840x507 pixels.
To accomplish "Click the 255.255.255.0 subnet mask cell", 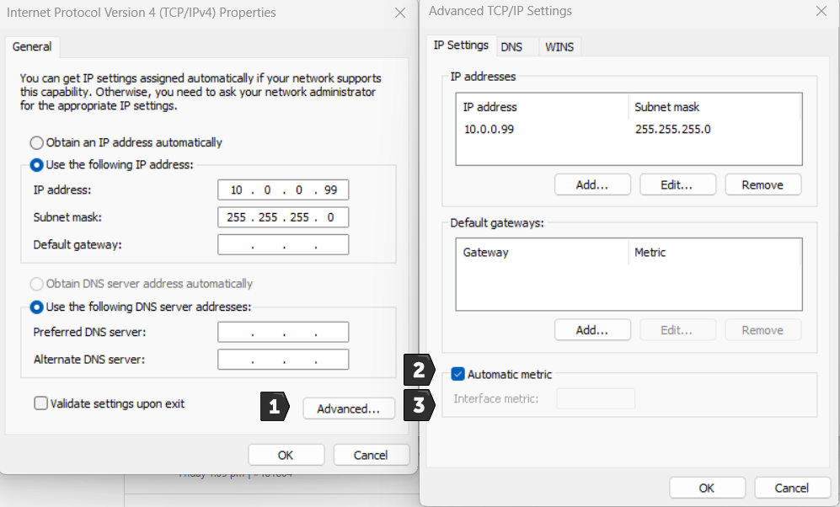I will click(673, 129).
